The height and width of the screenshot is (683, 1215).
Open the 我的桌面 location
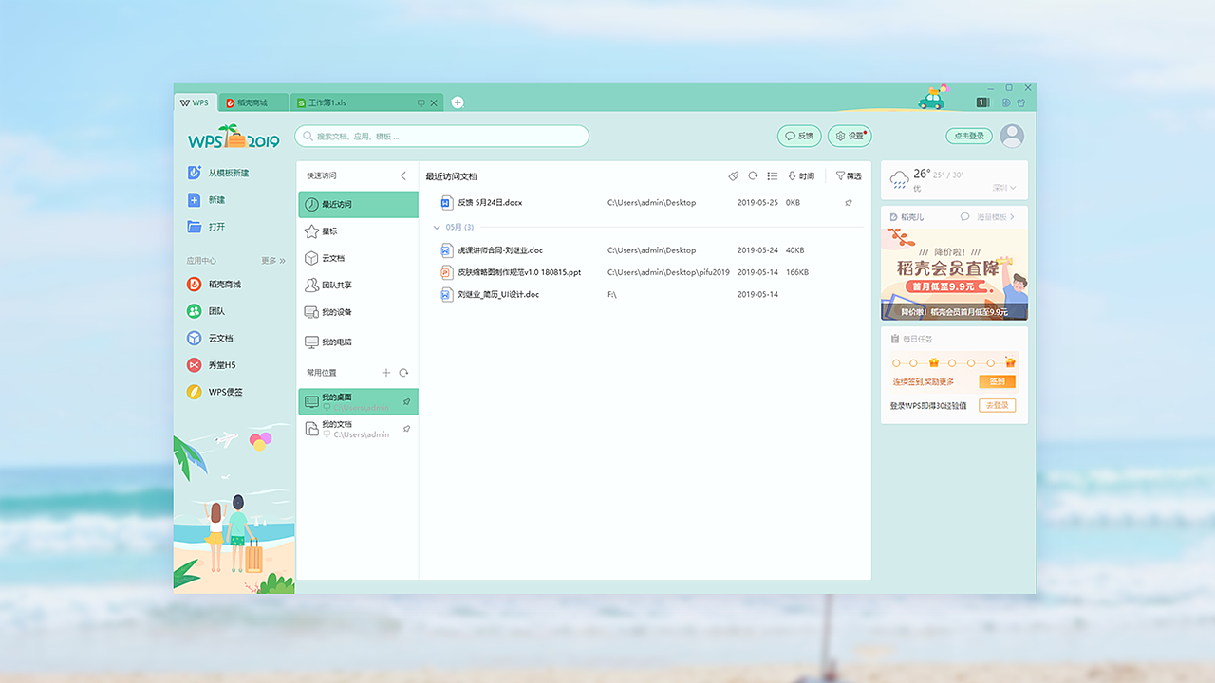pyautogui.click(x=358, y=401)
